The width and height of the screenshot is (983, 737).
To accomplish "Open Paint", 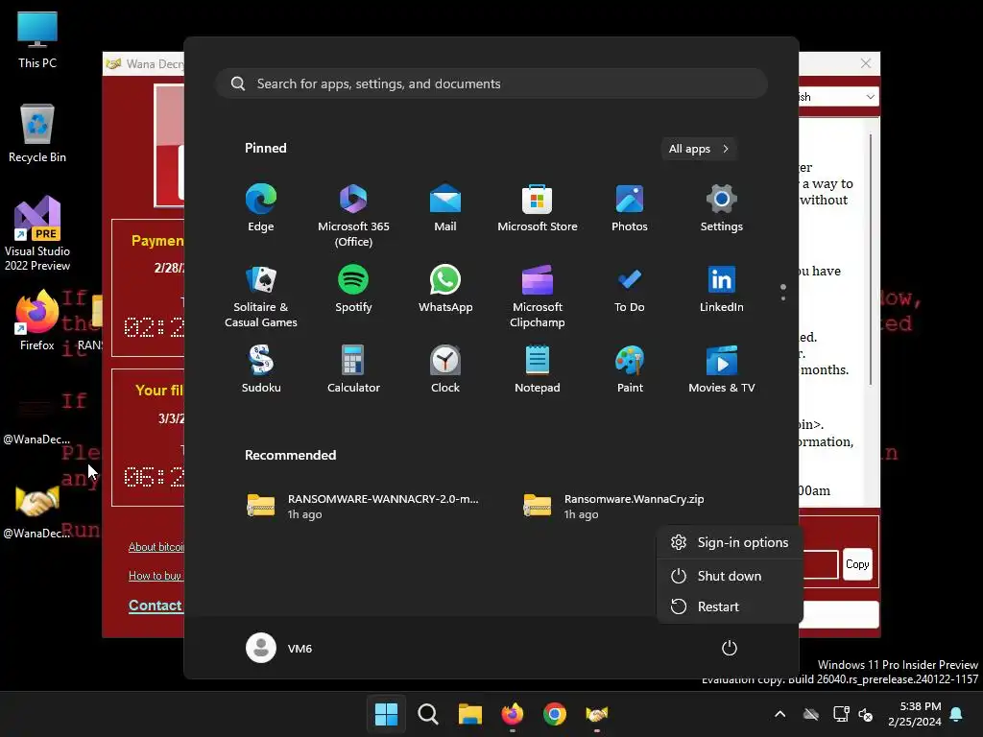I will [x=630, y=369].
